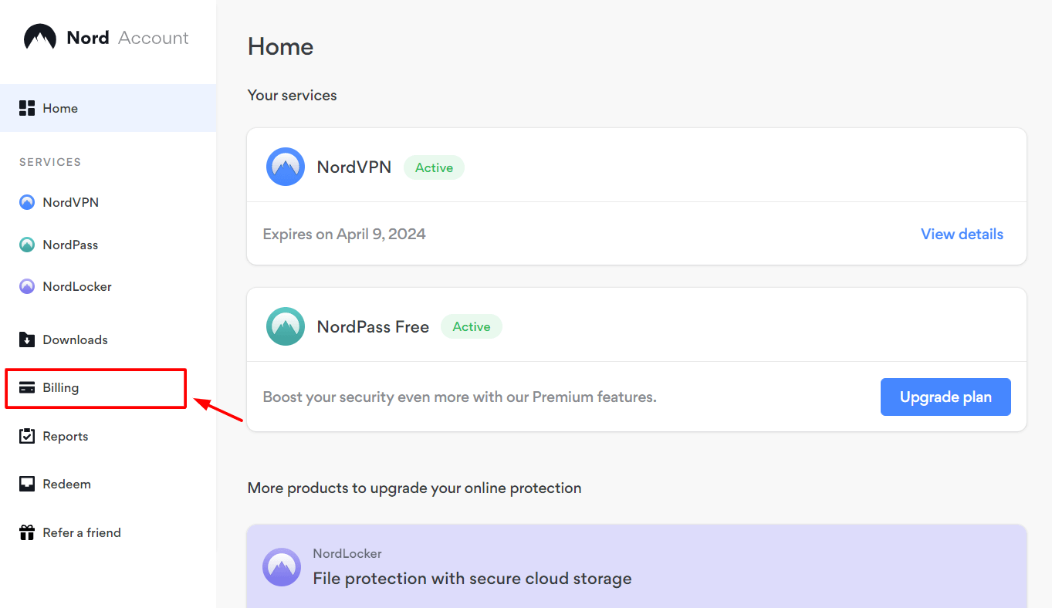Click the SERVICES sidebar section label
1052x608 pixels.
(x=50, y=162)
